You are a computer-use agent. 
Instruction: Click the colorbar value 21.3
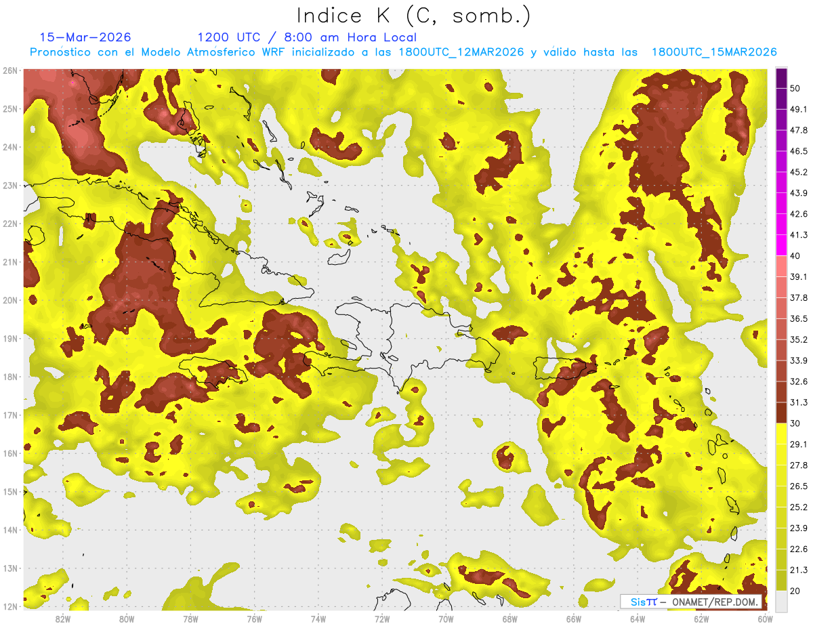pos(798,570)
